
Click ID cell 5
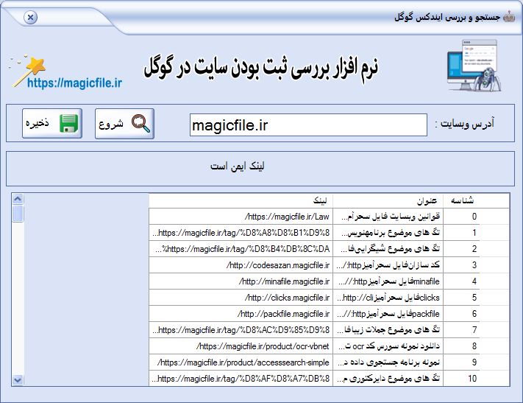coord(462,298)
